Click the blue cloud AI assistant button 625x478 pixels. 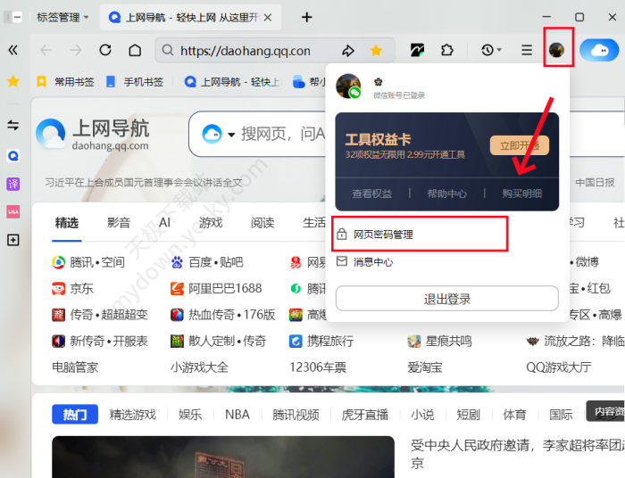tap(599, 51)
